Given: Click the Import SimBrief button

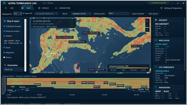Looking at the screenshot, I should (x=138, y=14).
